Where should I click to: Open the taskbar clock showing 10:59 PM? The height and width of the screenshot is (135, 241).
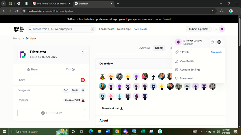click(226, 131)
